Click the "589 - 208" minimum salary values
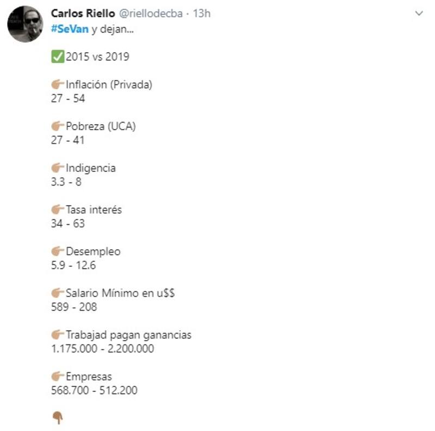The height and width of the screenshot is (431, 435). [73, 307]
